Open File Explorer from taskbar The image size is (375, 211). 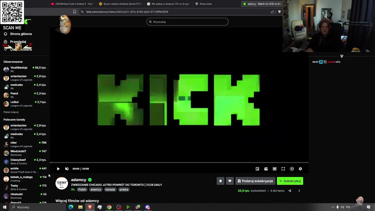point(80,207)
